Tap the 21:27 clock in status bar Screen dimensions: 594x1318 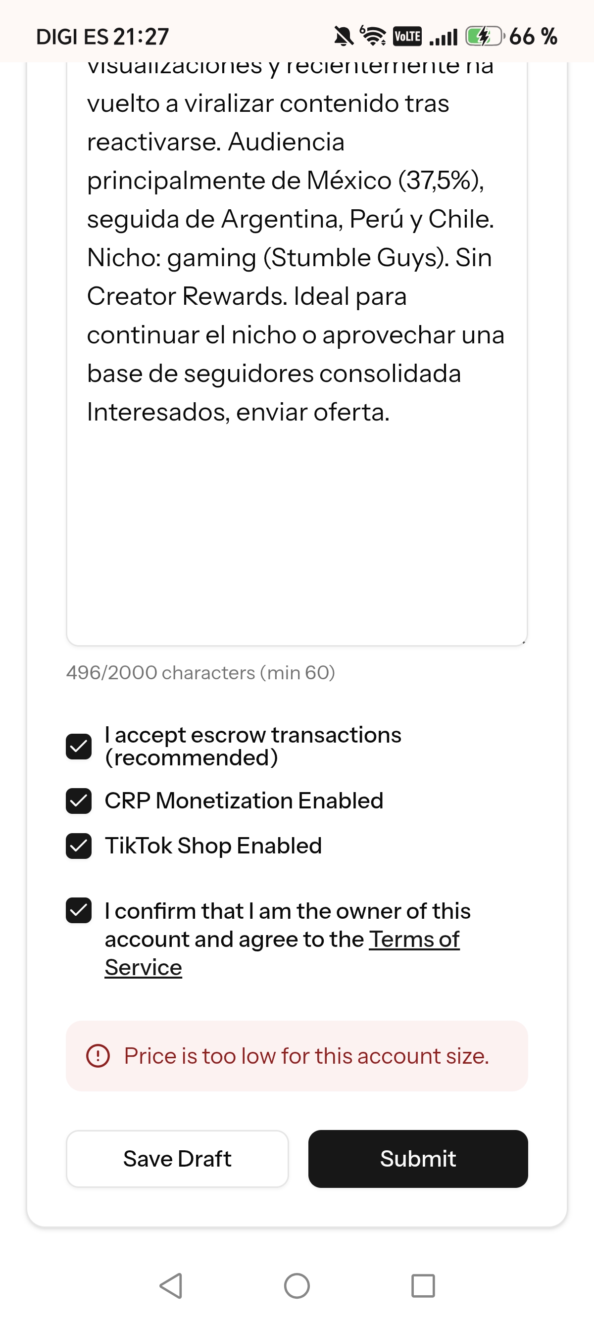pyautogui.click(x=141, y=37)
